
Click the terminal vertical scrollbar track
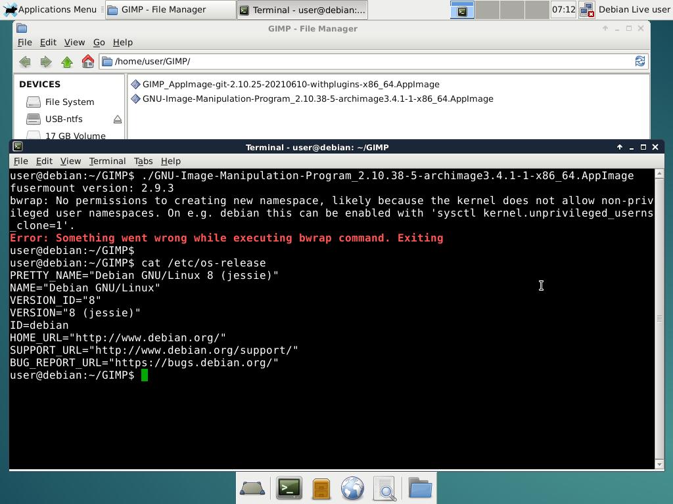click(659, 319)
